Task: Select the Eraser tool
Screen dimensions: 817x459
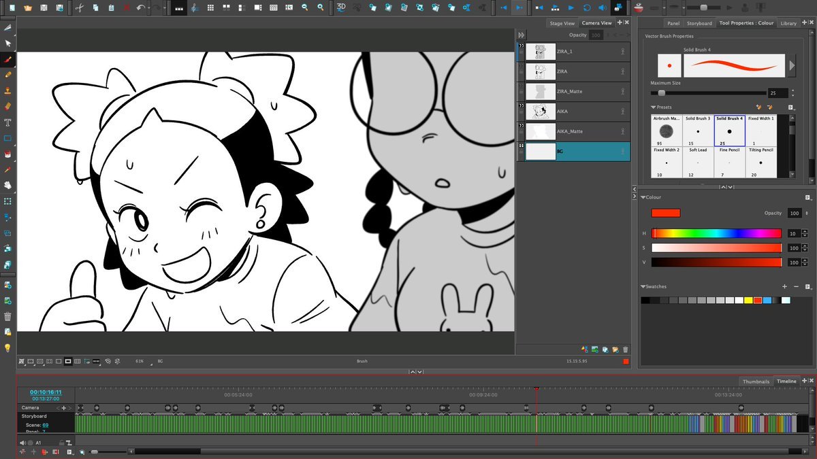Action: 8,106
